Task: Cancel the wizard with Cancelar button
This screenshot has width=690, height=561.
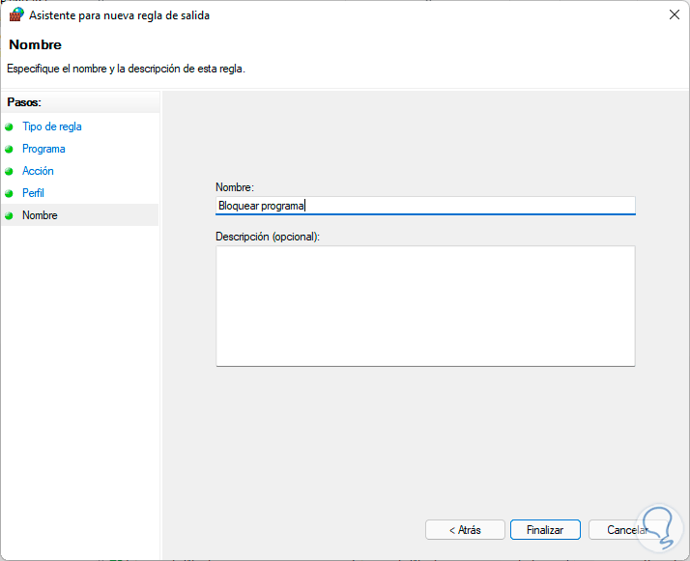Action: click(626, 530)
